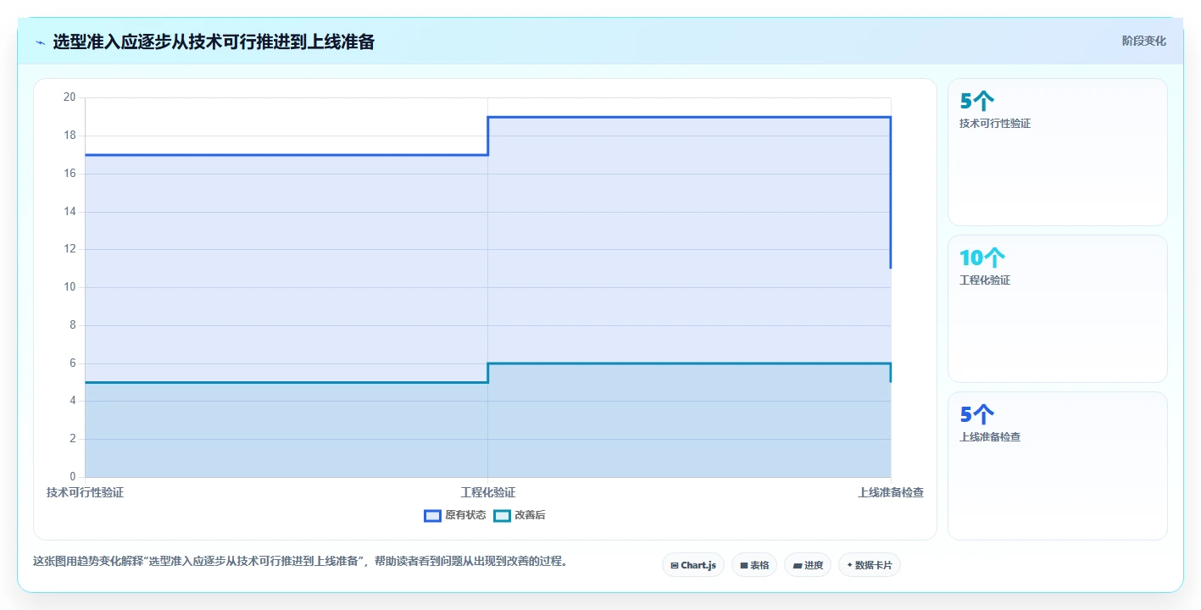Select the 进度 tag chip
This screenshot has width=1201, height=610.
(x=808, y=565)
